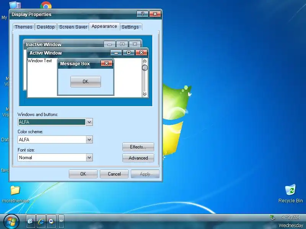Open the Google Chrome desktop icon
The height and width of the screenshot is (229, 306).
(x=46, y=5)
